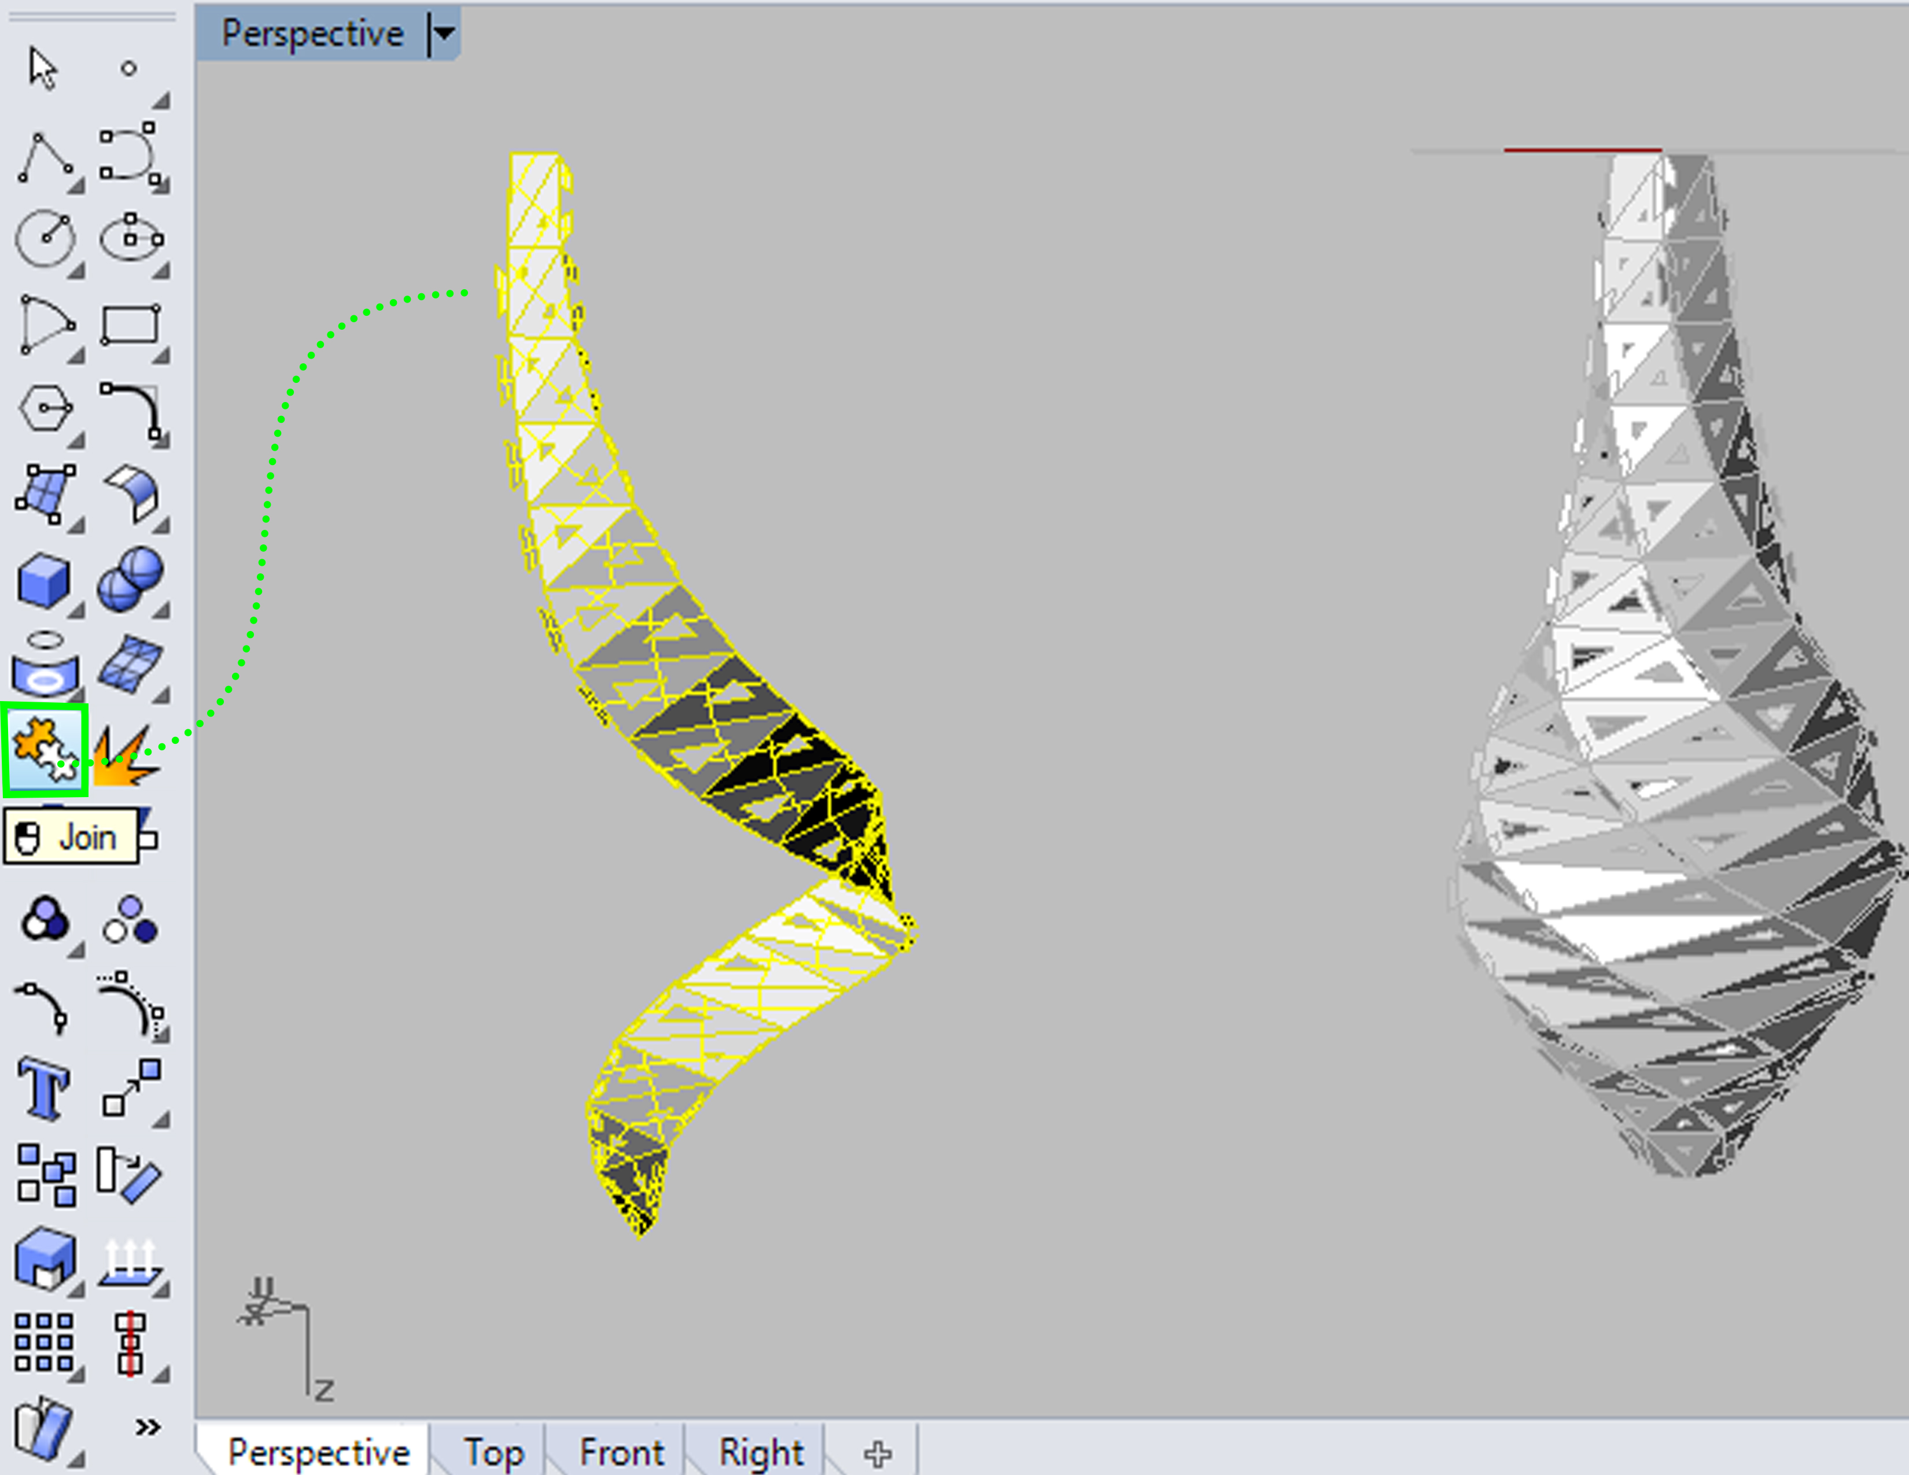
Task: Add a new viewport tab with plus
Action: tap(878, 1453)
